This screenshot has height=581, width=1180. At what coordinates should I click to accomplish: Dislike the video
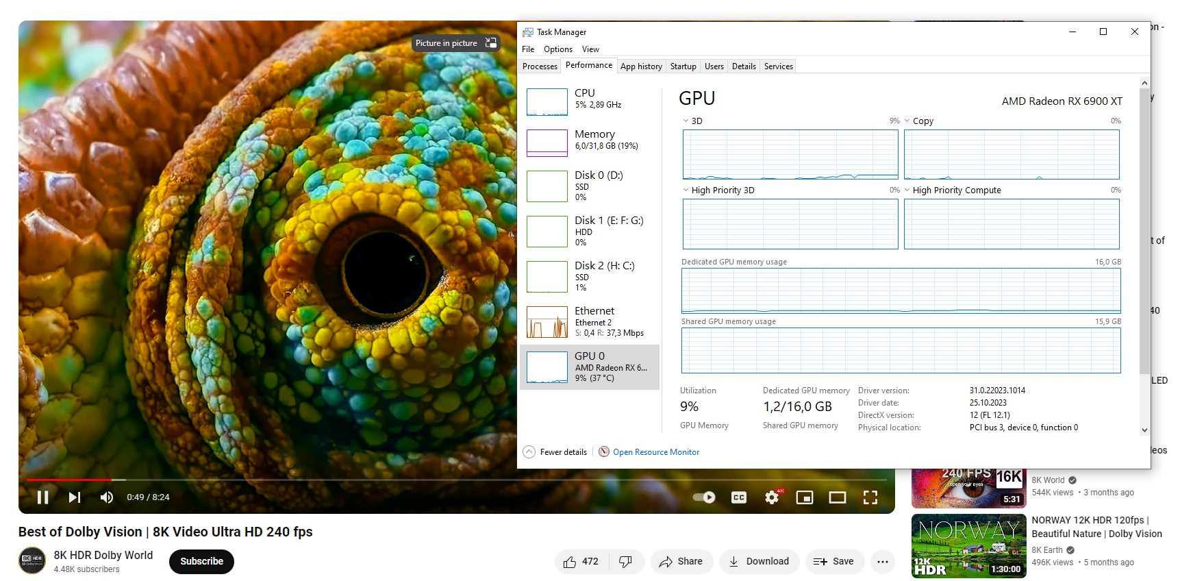(x=625, y=562)
